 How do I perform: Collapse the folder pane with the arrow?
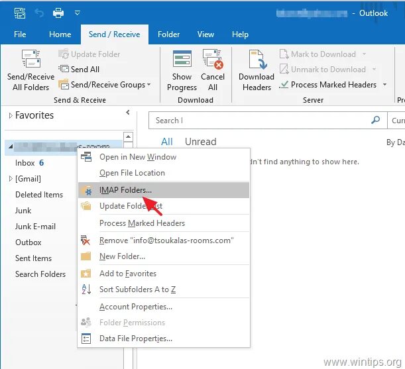(x=128, y=113)
